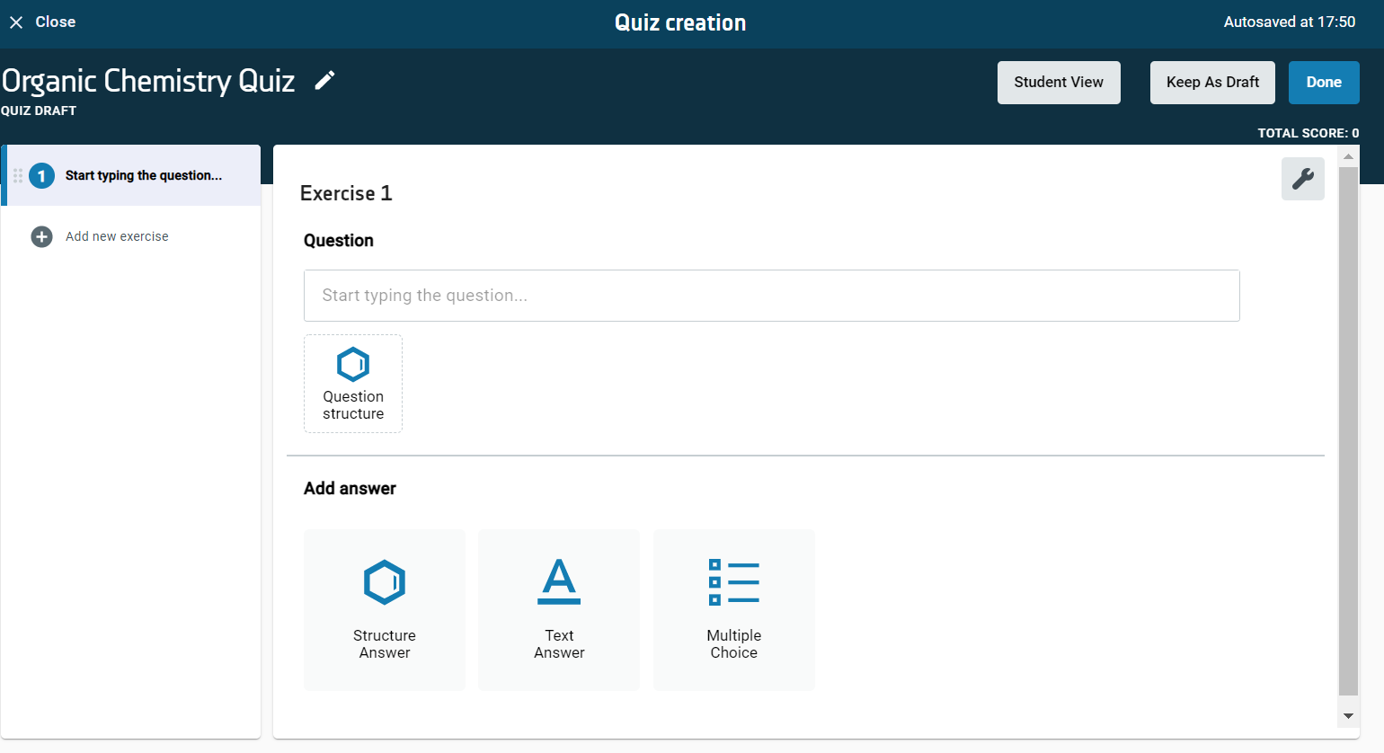Click the Autosaved at 17:50 label
Image resolution: width=1384 pixels, height=753 pixels.
point(1290,21)
